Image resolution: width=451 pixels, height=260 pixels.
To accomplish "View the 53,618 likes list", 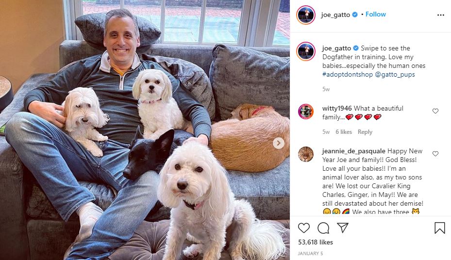I will pos(316,242).
